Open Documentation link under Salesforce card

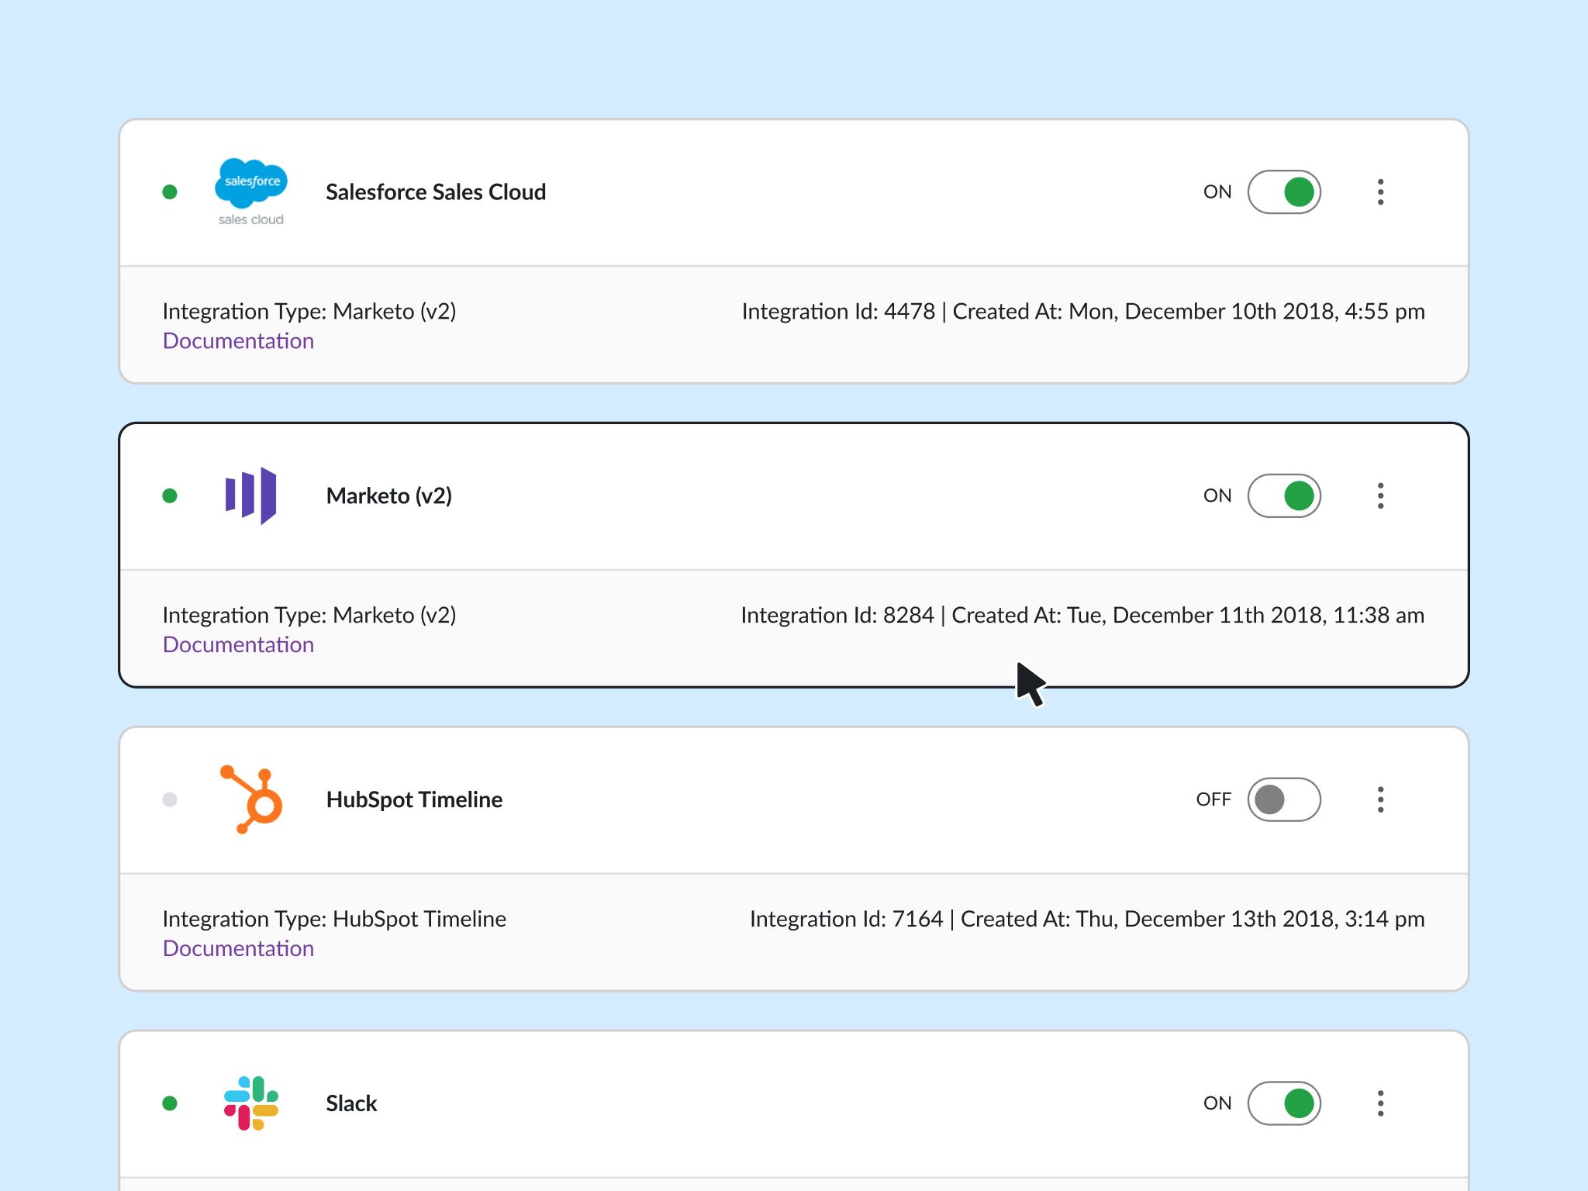point(238,341)
